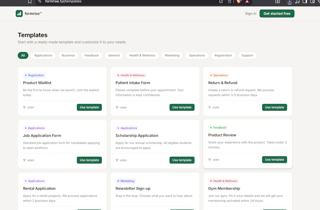Use the Product Waitlist template

(x=89, y=107)
